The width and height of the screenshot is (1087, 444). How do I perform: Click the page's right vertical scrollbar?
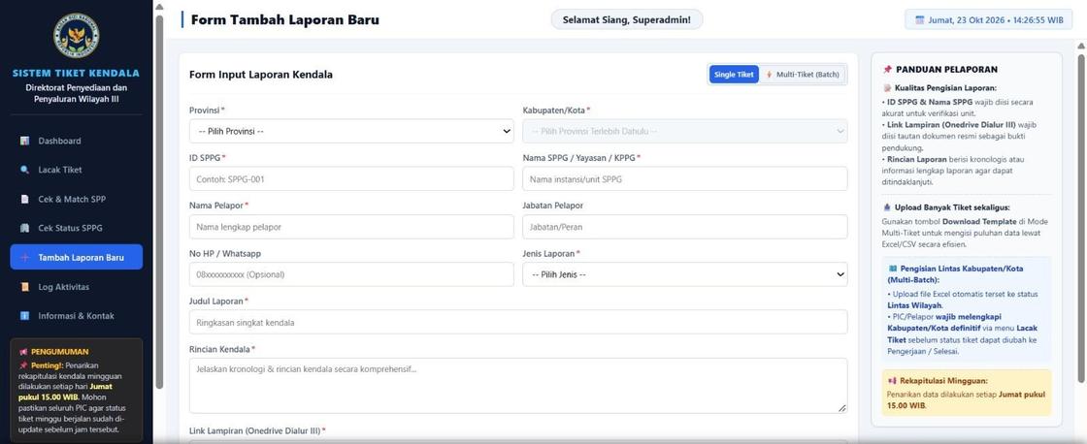coord(1081,216)
